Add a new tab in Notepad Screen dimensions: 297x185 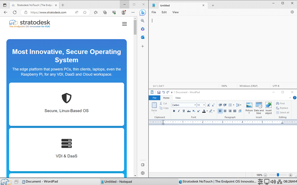(213, 6)
